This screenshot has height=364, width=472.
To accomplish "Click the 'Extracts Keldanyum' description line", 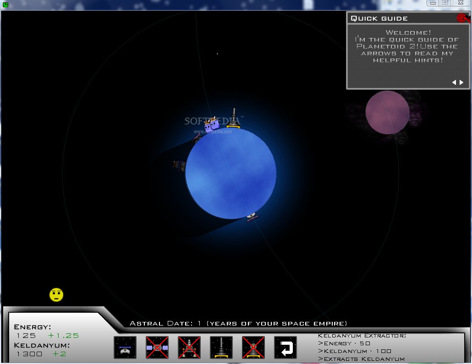I will point(361,359).
